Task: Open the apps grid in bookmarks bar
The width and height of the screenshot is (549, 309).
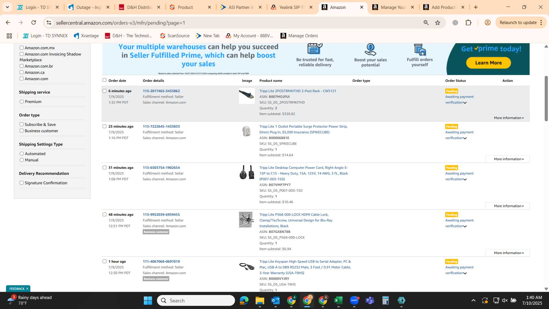Action: tap(9, 36)
